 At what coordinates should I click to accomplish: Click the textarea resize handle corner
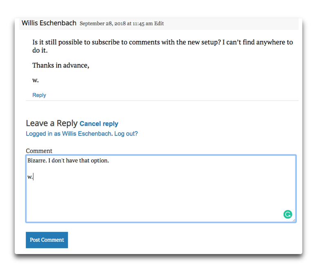click(x=294, y=220)
